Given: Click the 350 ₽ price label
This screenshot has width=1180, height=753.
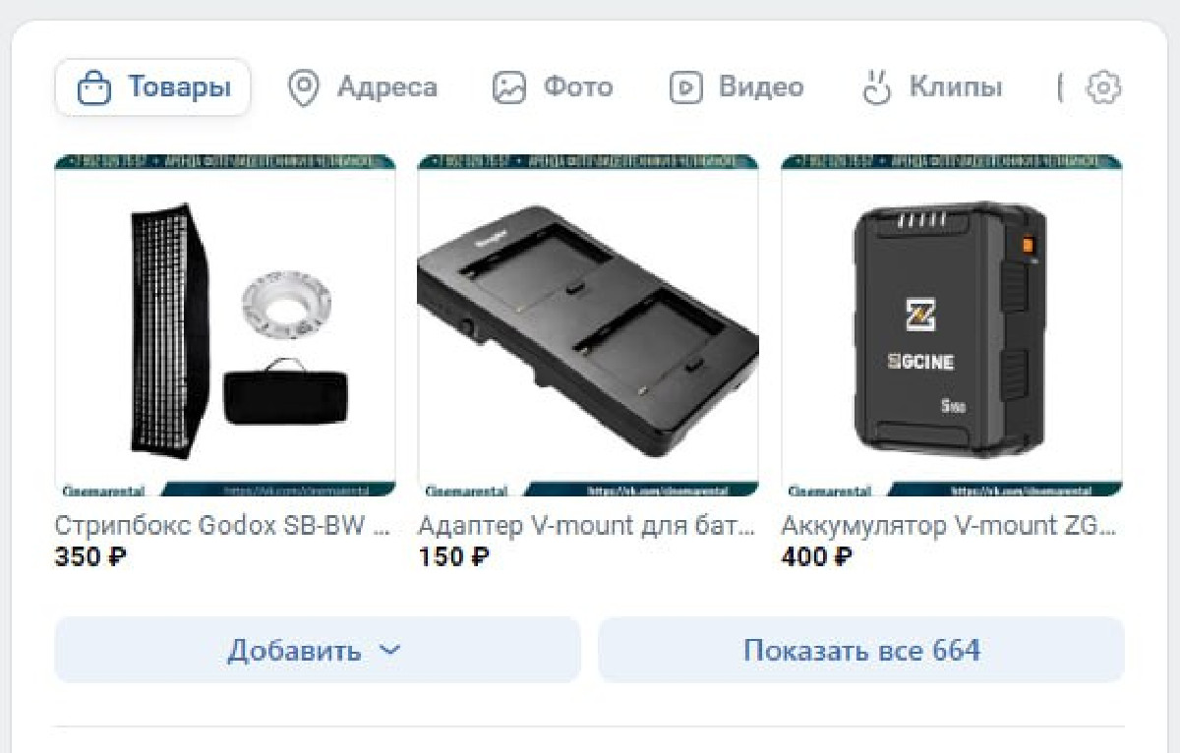Looking at the screenshot, I should (90, 557).
